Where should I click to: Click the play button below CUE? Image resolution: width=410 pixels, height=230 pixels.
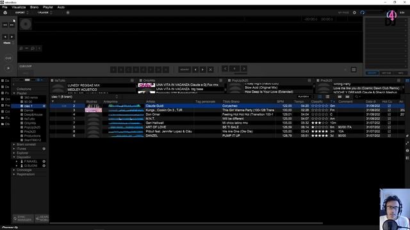tap(8, 68)
